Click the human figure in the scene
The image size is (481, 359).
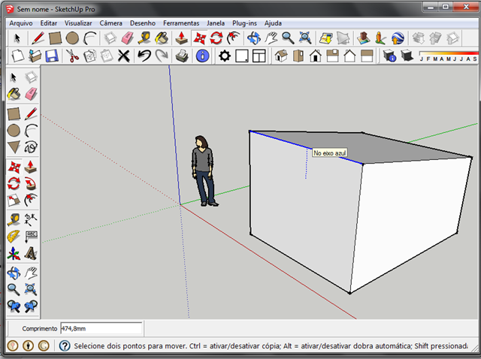(204, 170)
